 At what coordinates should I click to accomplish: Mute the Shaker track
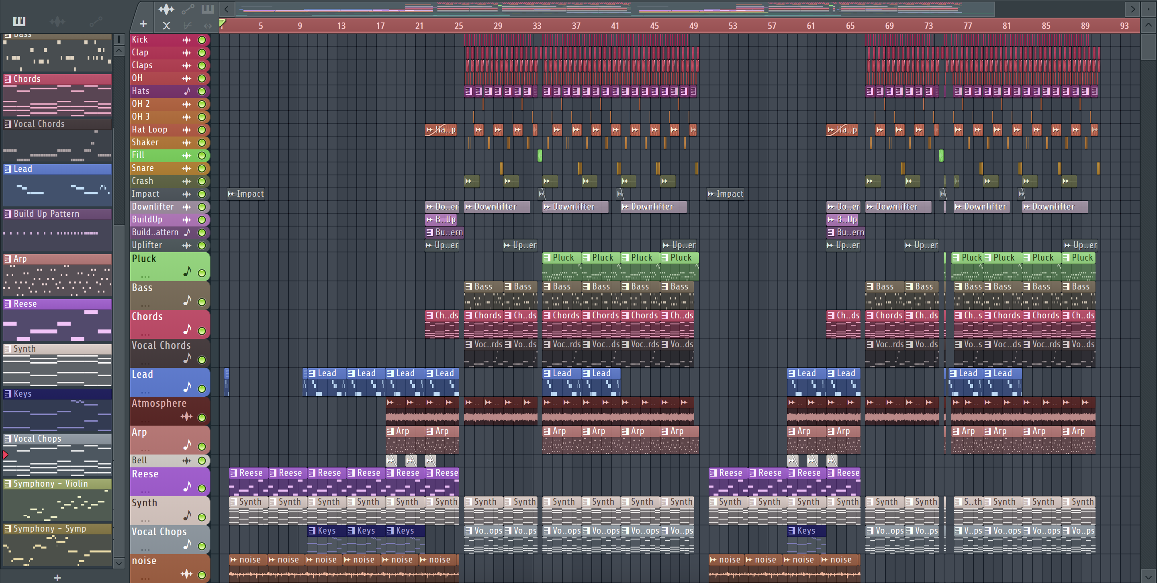(202, 143)
